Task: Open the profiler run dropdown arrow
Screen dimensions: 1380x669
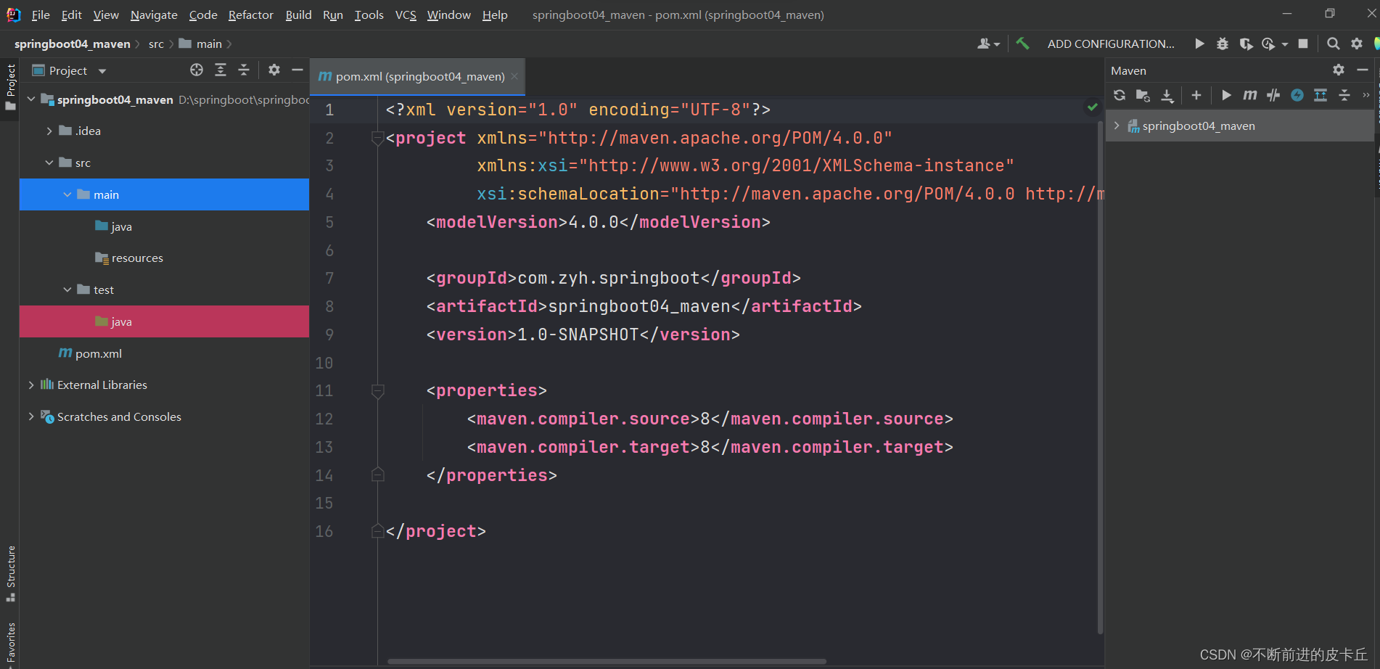Action: click(x=1285, y=44)
